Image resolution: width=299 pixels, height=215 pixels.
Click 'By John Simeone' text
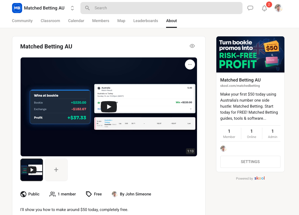[x=135, y=194]
